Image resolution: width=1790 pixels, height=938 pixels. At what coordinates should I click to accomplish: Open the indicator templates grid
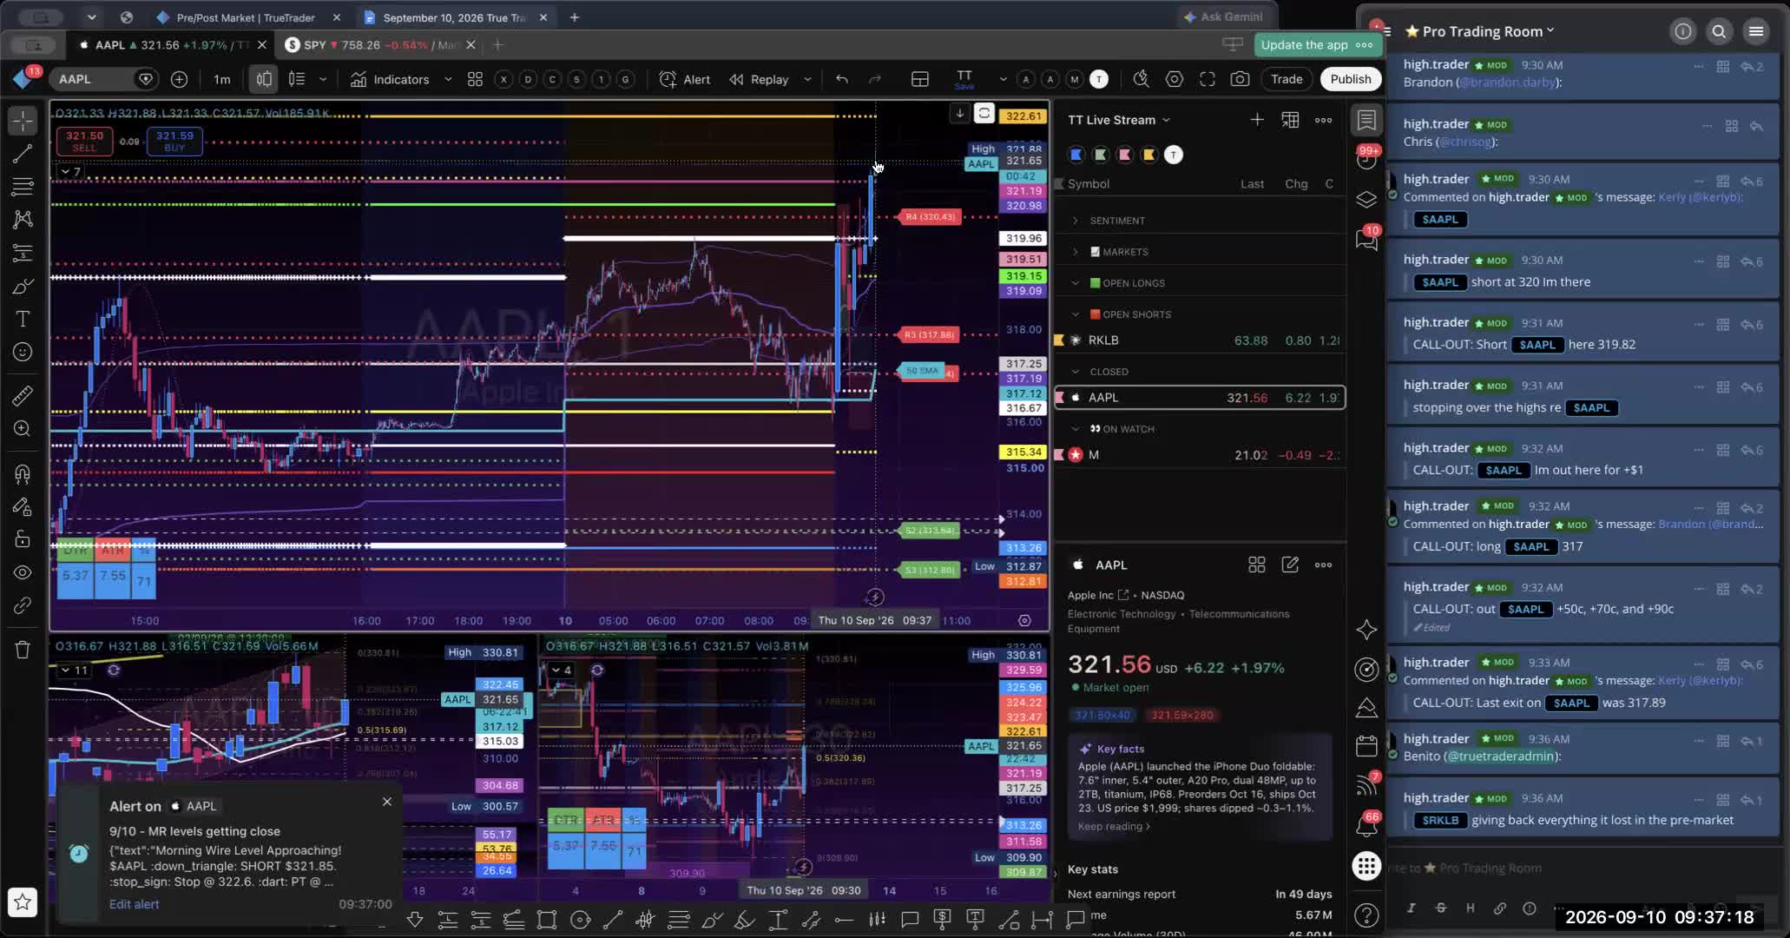tap(475, 79)
